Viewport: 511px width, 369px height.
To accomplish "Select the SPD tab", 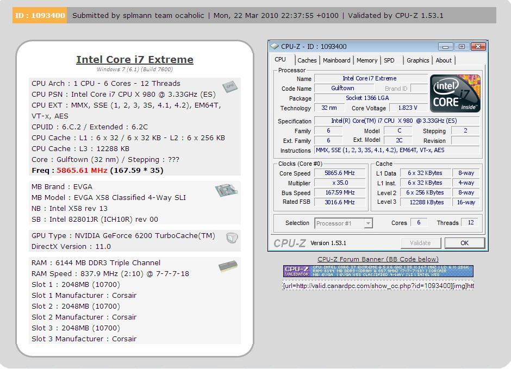I will coord(389,60).
